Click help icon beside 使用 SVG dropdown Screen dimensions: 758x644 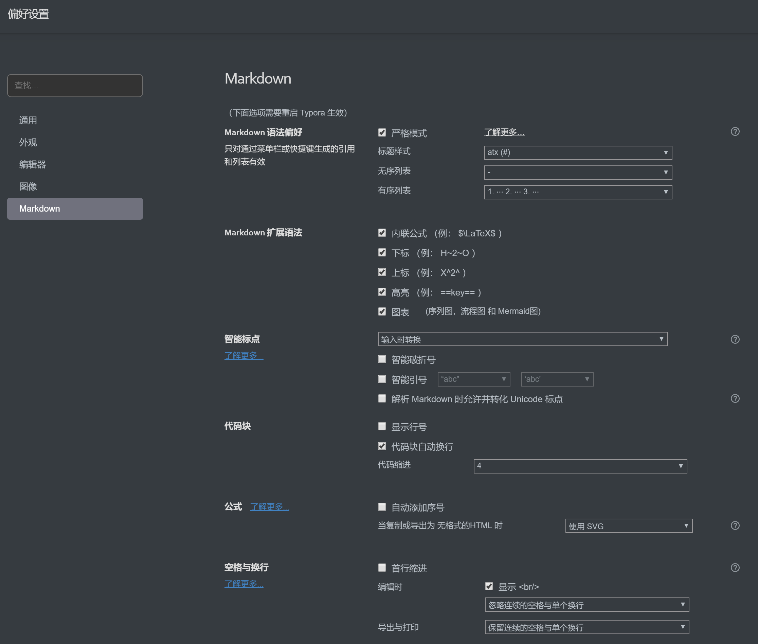[735, 526]
